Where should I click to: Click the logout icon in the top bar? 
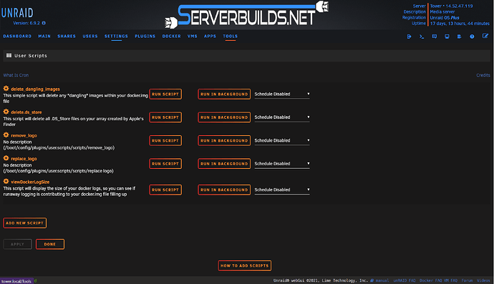[x=409, y=36]
